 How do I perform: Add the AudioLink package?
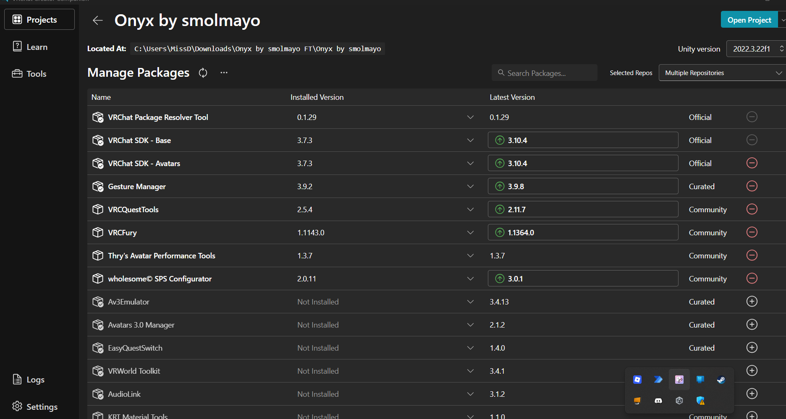(x=752, y=393)
